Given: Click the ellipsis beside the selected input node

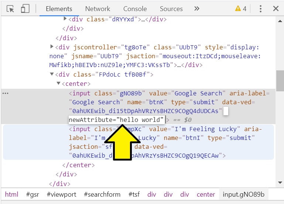Looking at the screenshot, I should tap(5, 94).
